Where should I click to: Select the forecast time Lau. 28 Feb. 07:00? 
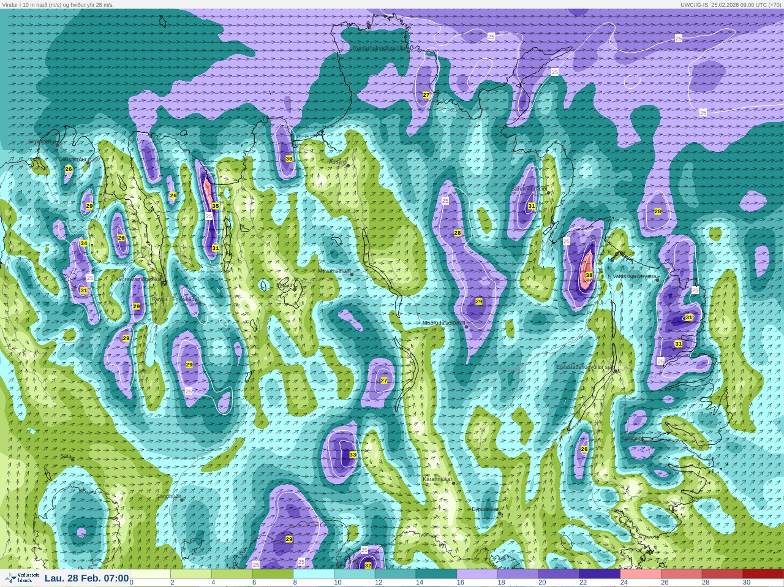86,578
